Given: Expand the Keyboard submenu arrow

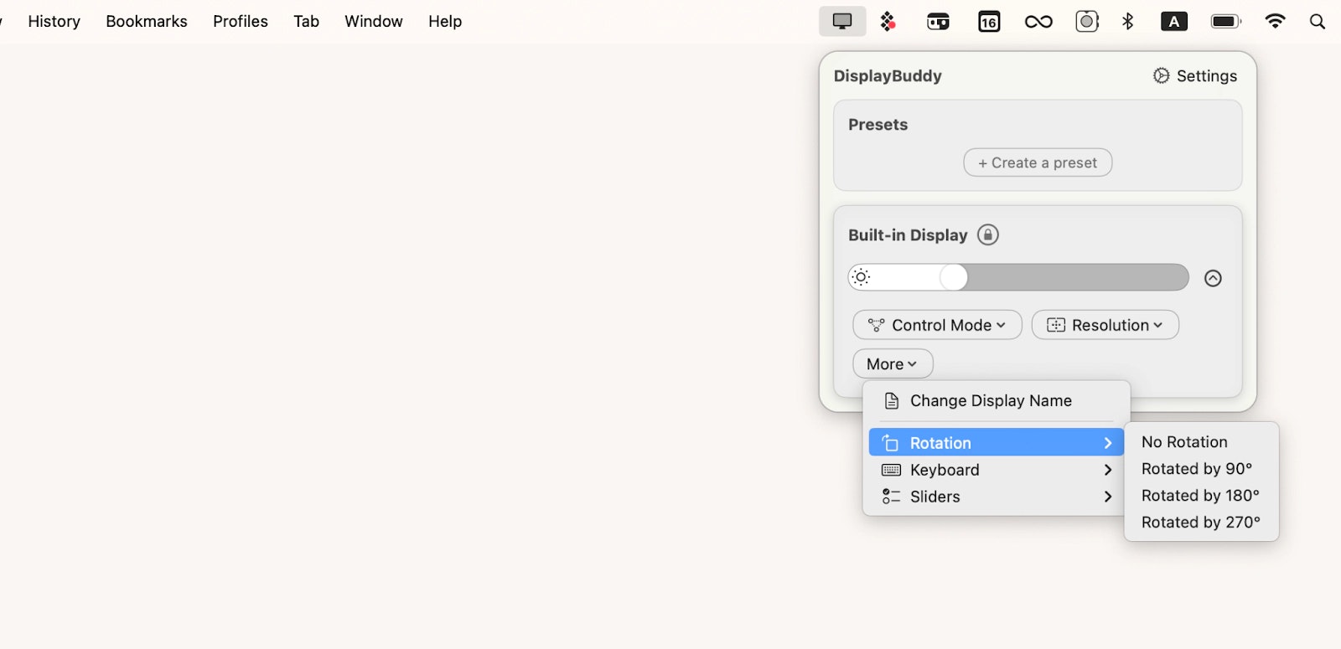Looking at the screenshot, I should (x=1108, y=470).
